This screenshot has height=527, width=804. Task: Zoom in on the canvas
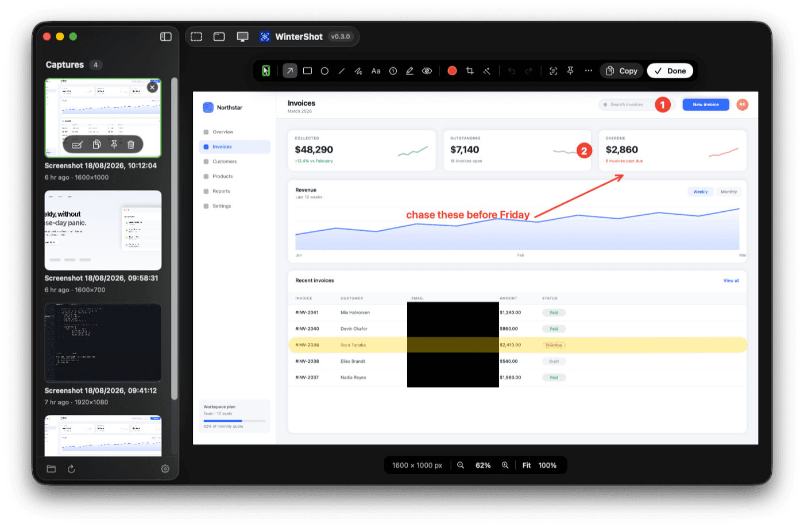point(505,465)
